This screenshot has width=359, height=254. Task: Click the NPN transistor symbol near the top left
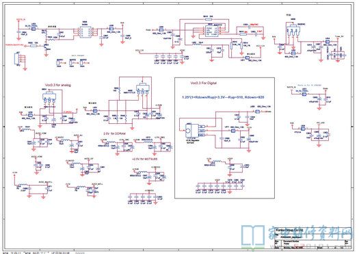46,47
